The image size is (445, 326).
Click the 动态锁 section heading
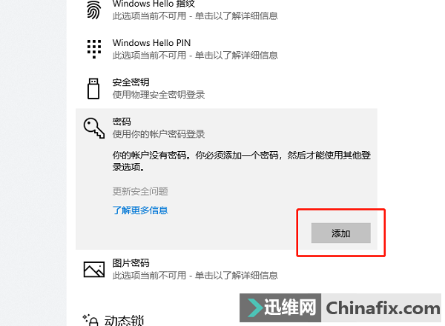click(x=124, y=320)
